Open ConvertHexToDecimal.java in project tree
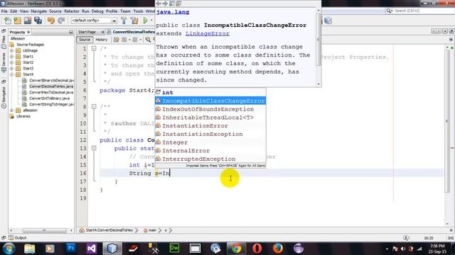455x255 pixels. 51,92
